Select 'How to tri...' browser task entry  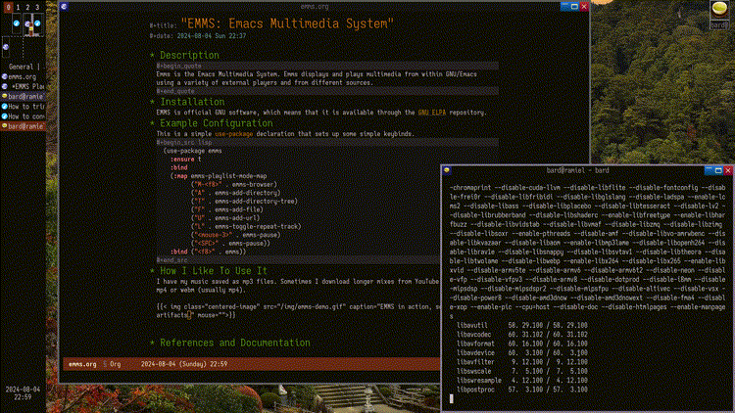click(x=23, y=107)
